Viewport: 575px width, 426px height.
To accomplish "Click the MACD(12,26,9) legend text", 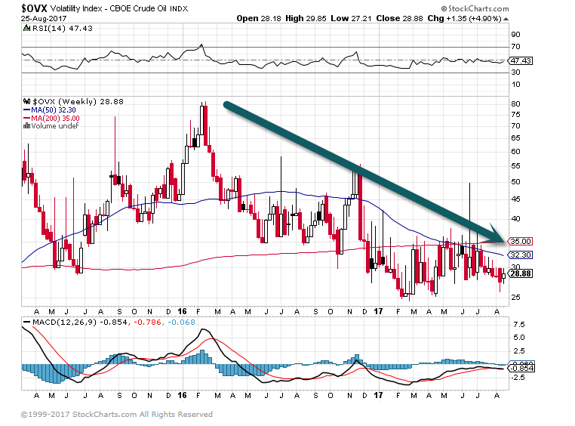I will [65, 323].
